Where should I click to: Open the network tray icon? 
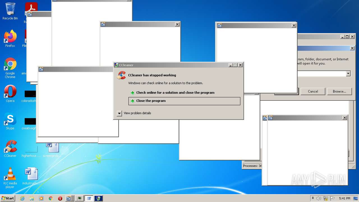coord(326,198)
